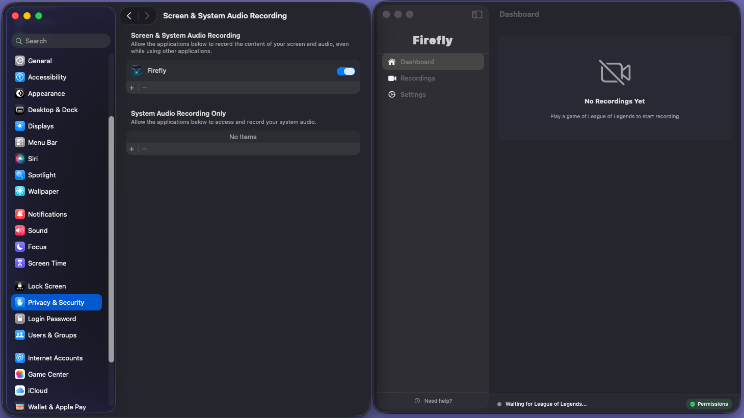Click the System Settings Search field
Screen dimensions: 744x418
pyautogui.click(x=61, y=41)
